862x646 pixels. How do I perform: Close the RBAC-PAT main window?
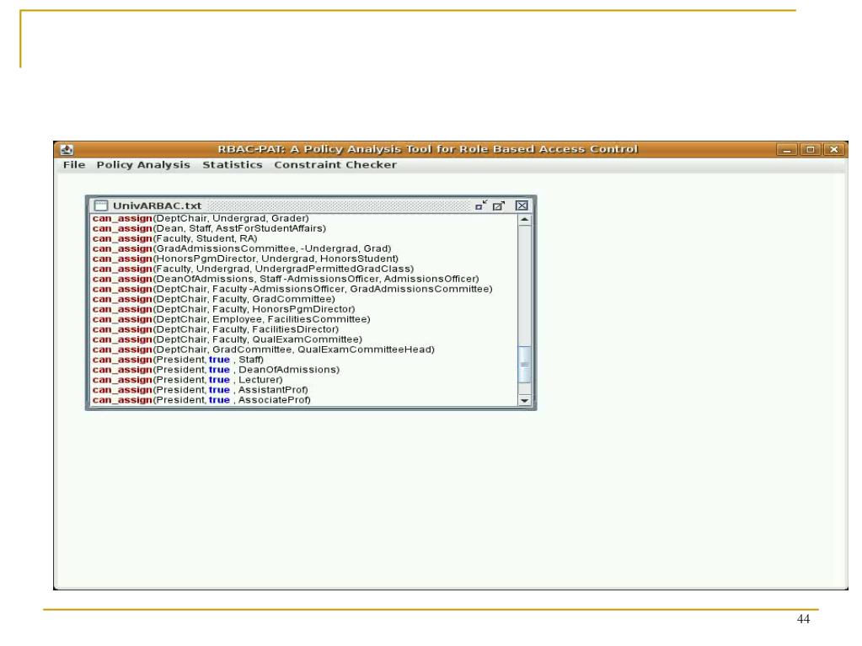834,149
